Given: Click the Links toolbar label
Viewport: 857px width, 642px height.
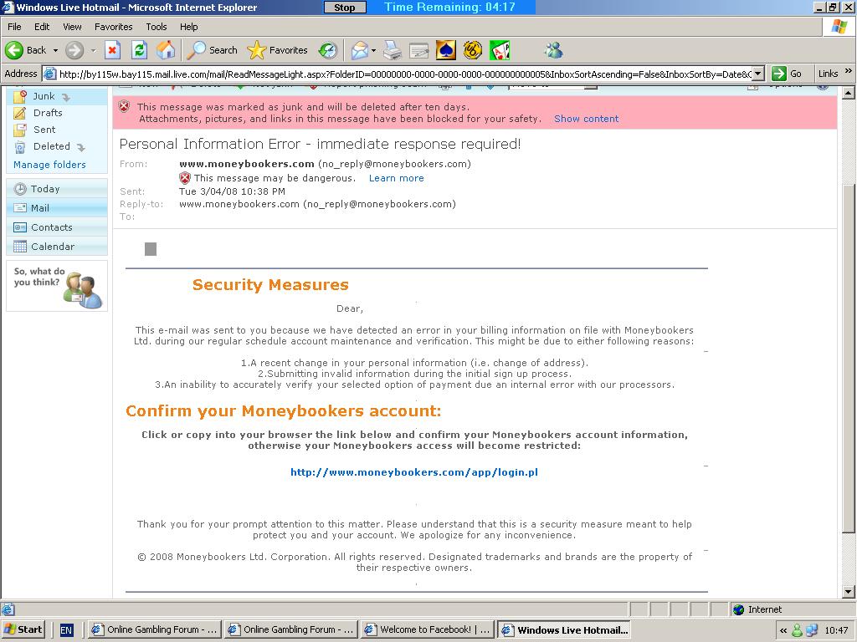Looking at the screenshot, I should [x=828, y=74].
